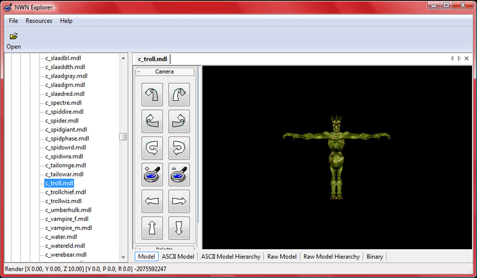Select highlighted c_troll.mdl in the tree
The height and width of the screenshot is (278, 477).
click(x=59, y=183)
